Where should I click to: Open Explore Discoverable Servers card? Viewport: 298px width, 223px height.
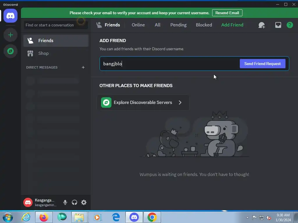[143, 102]
